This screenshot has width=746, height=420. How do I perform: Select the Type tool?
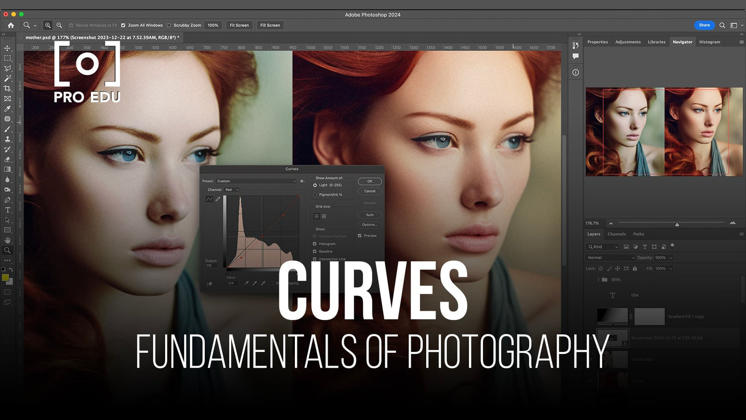point(7,210)
